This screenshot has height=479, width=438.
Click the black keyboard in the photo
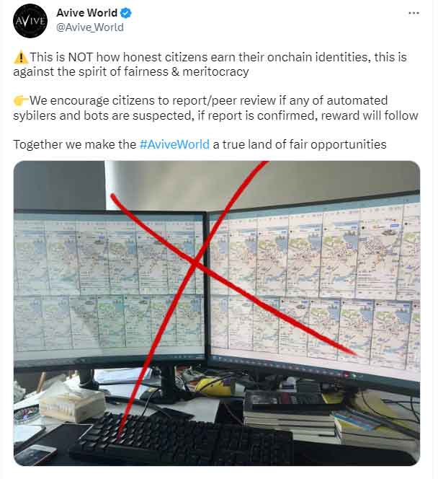(x=180, y=439)
